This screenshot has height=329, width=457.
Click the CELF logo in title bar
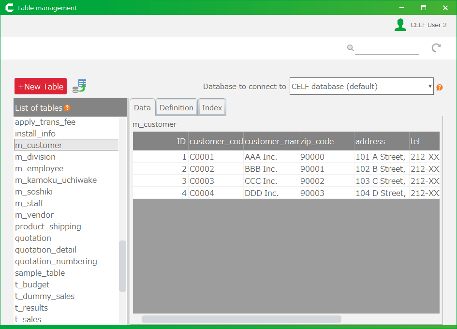9,8
